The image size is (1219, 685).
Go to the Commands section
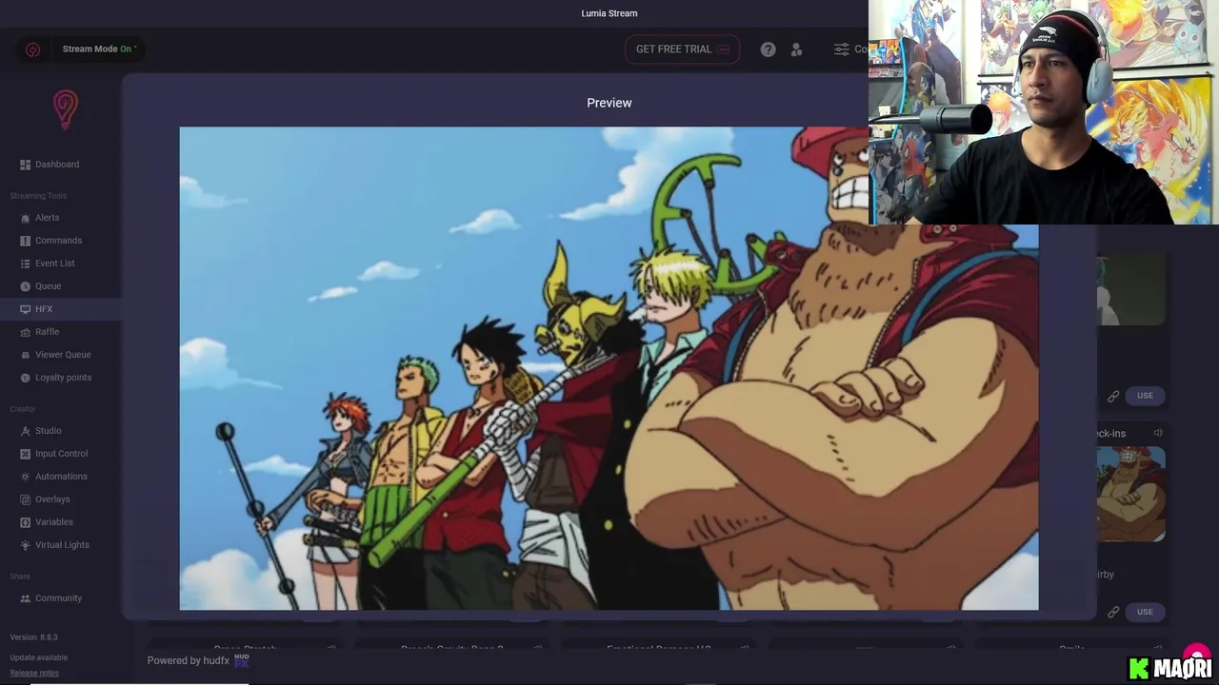click(x=60, y=241)
